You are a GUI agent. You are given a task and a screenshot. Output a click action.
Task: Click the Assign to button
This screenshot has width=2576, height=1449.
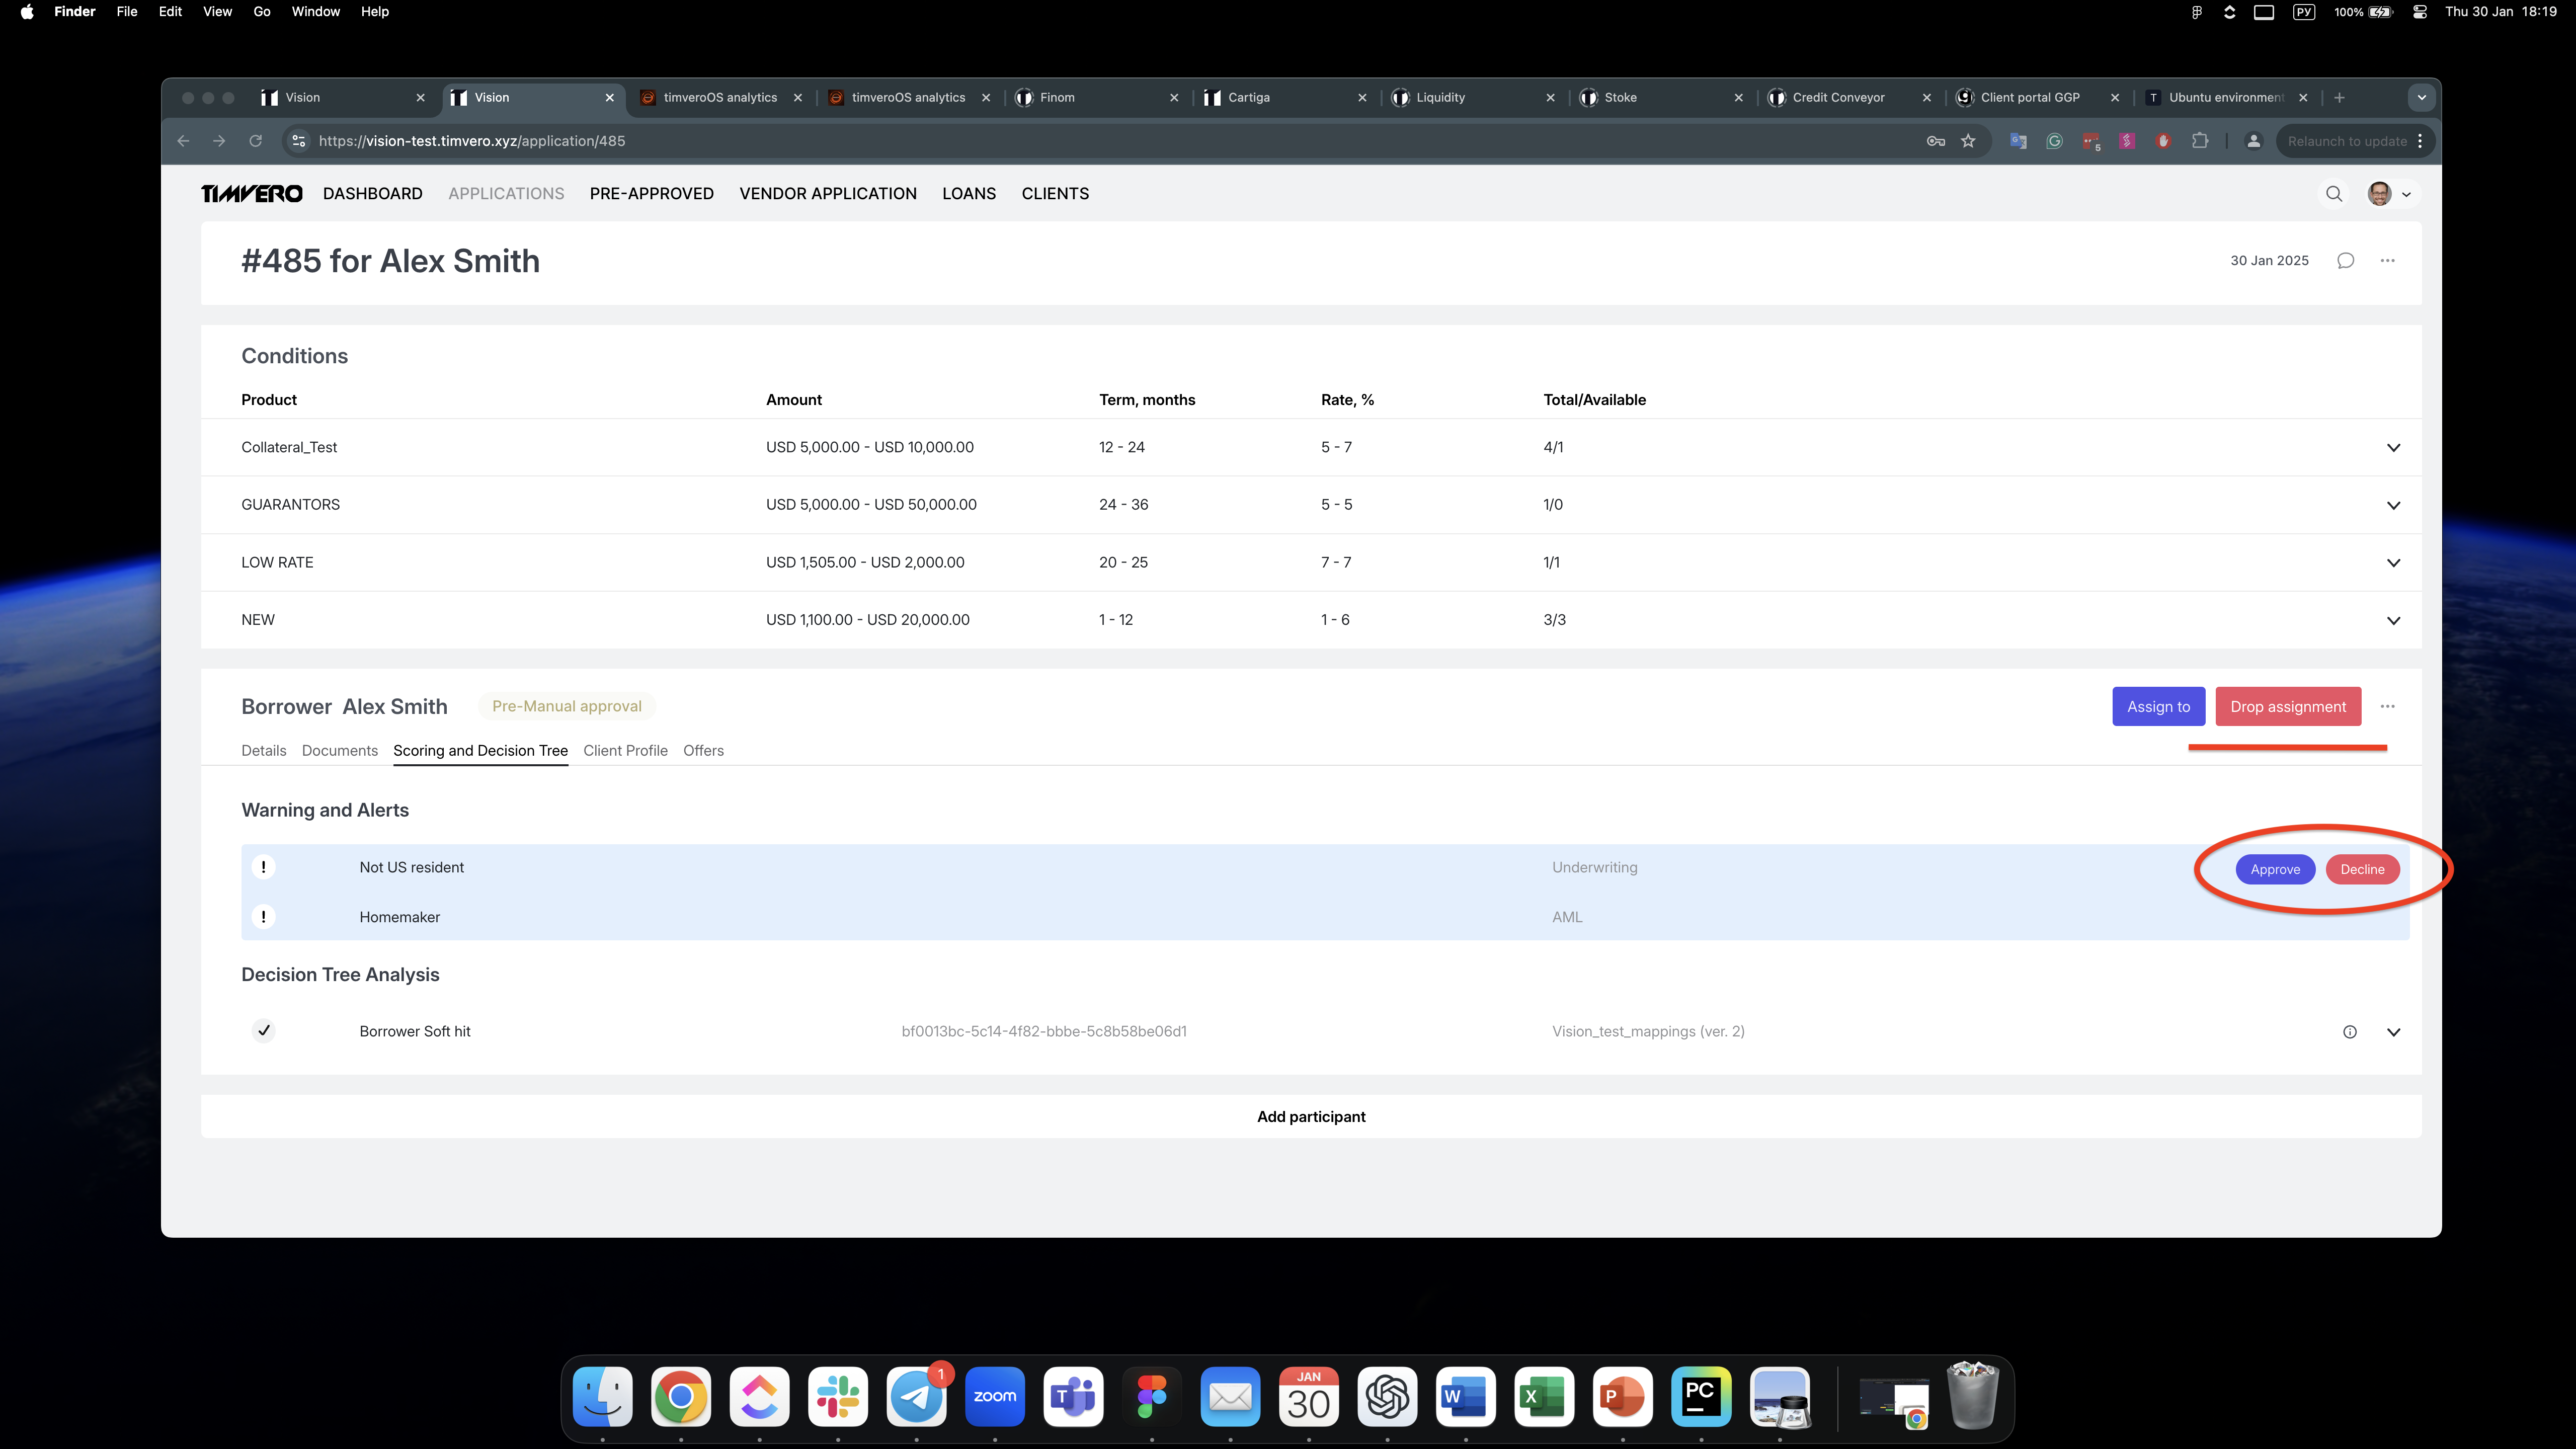click(2158, 707)
